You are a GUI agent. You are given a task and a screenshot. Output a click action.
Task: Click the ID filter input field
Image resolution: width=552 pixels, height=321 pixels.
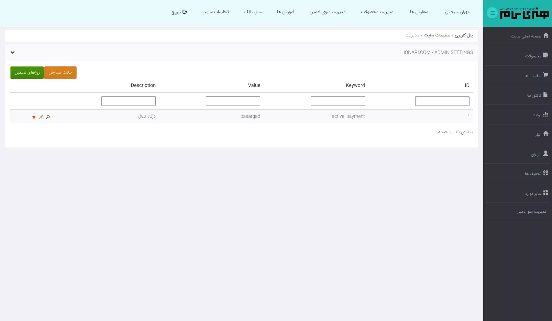pos(442,101)
